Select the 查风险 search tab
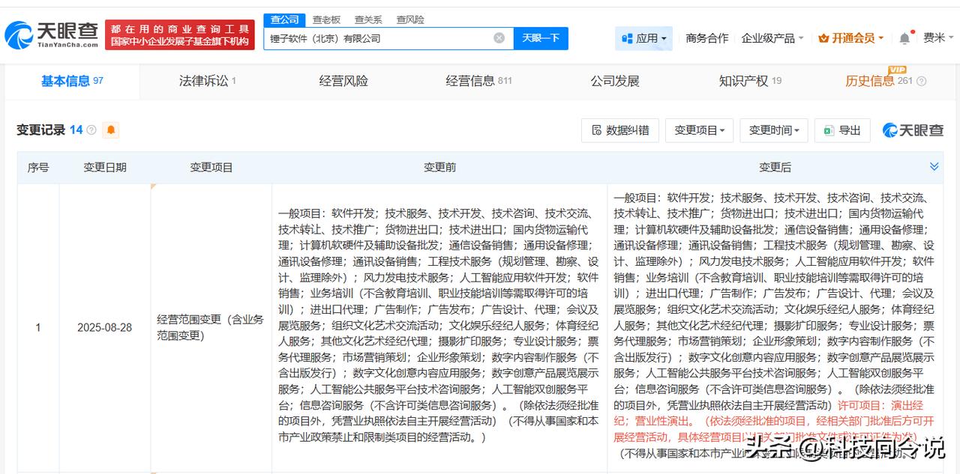Image resolution: width=960 pixels, height=474 pixels. point(410,20)
